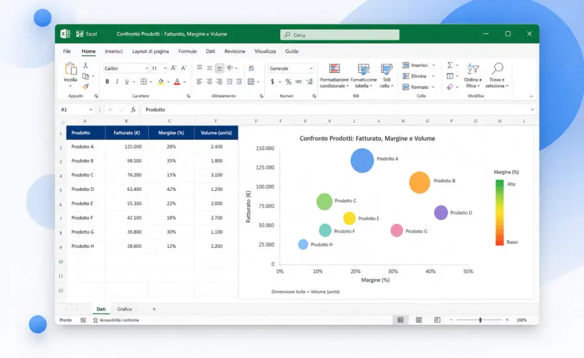Center text horizontally in Allineamento
The image size is (584, 358).
[x=210, y=82]
